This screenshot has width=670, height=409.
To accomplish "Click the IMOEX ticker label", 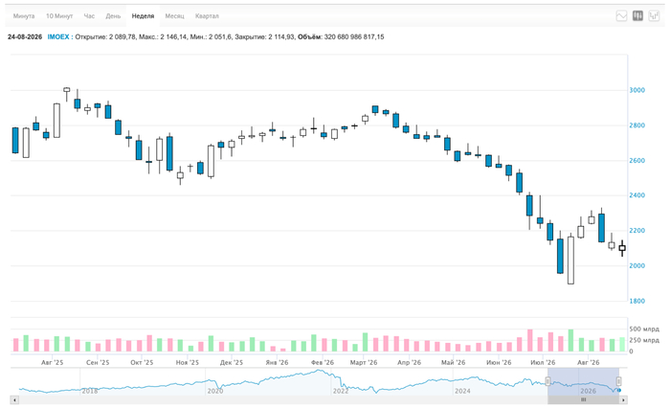I will coord(58,37).
